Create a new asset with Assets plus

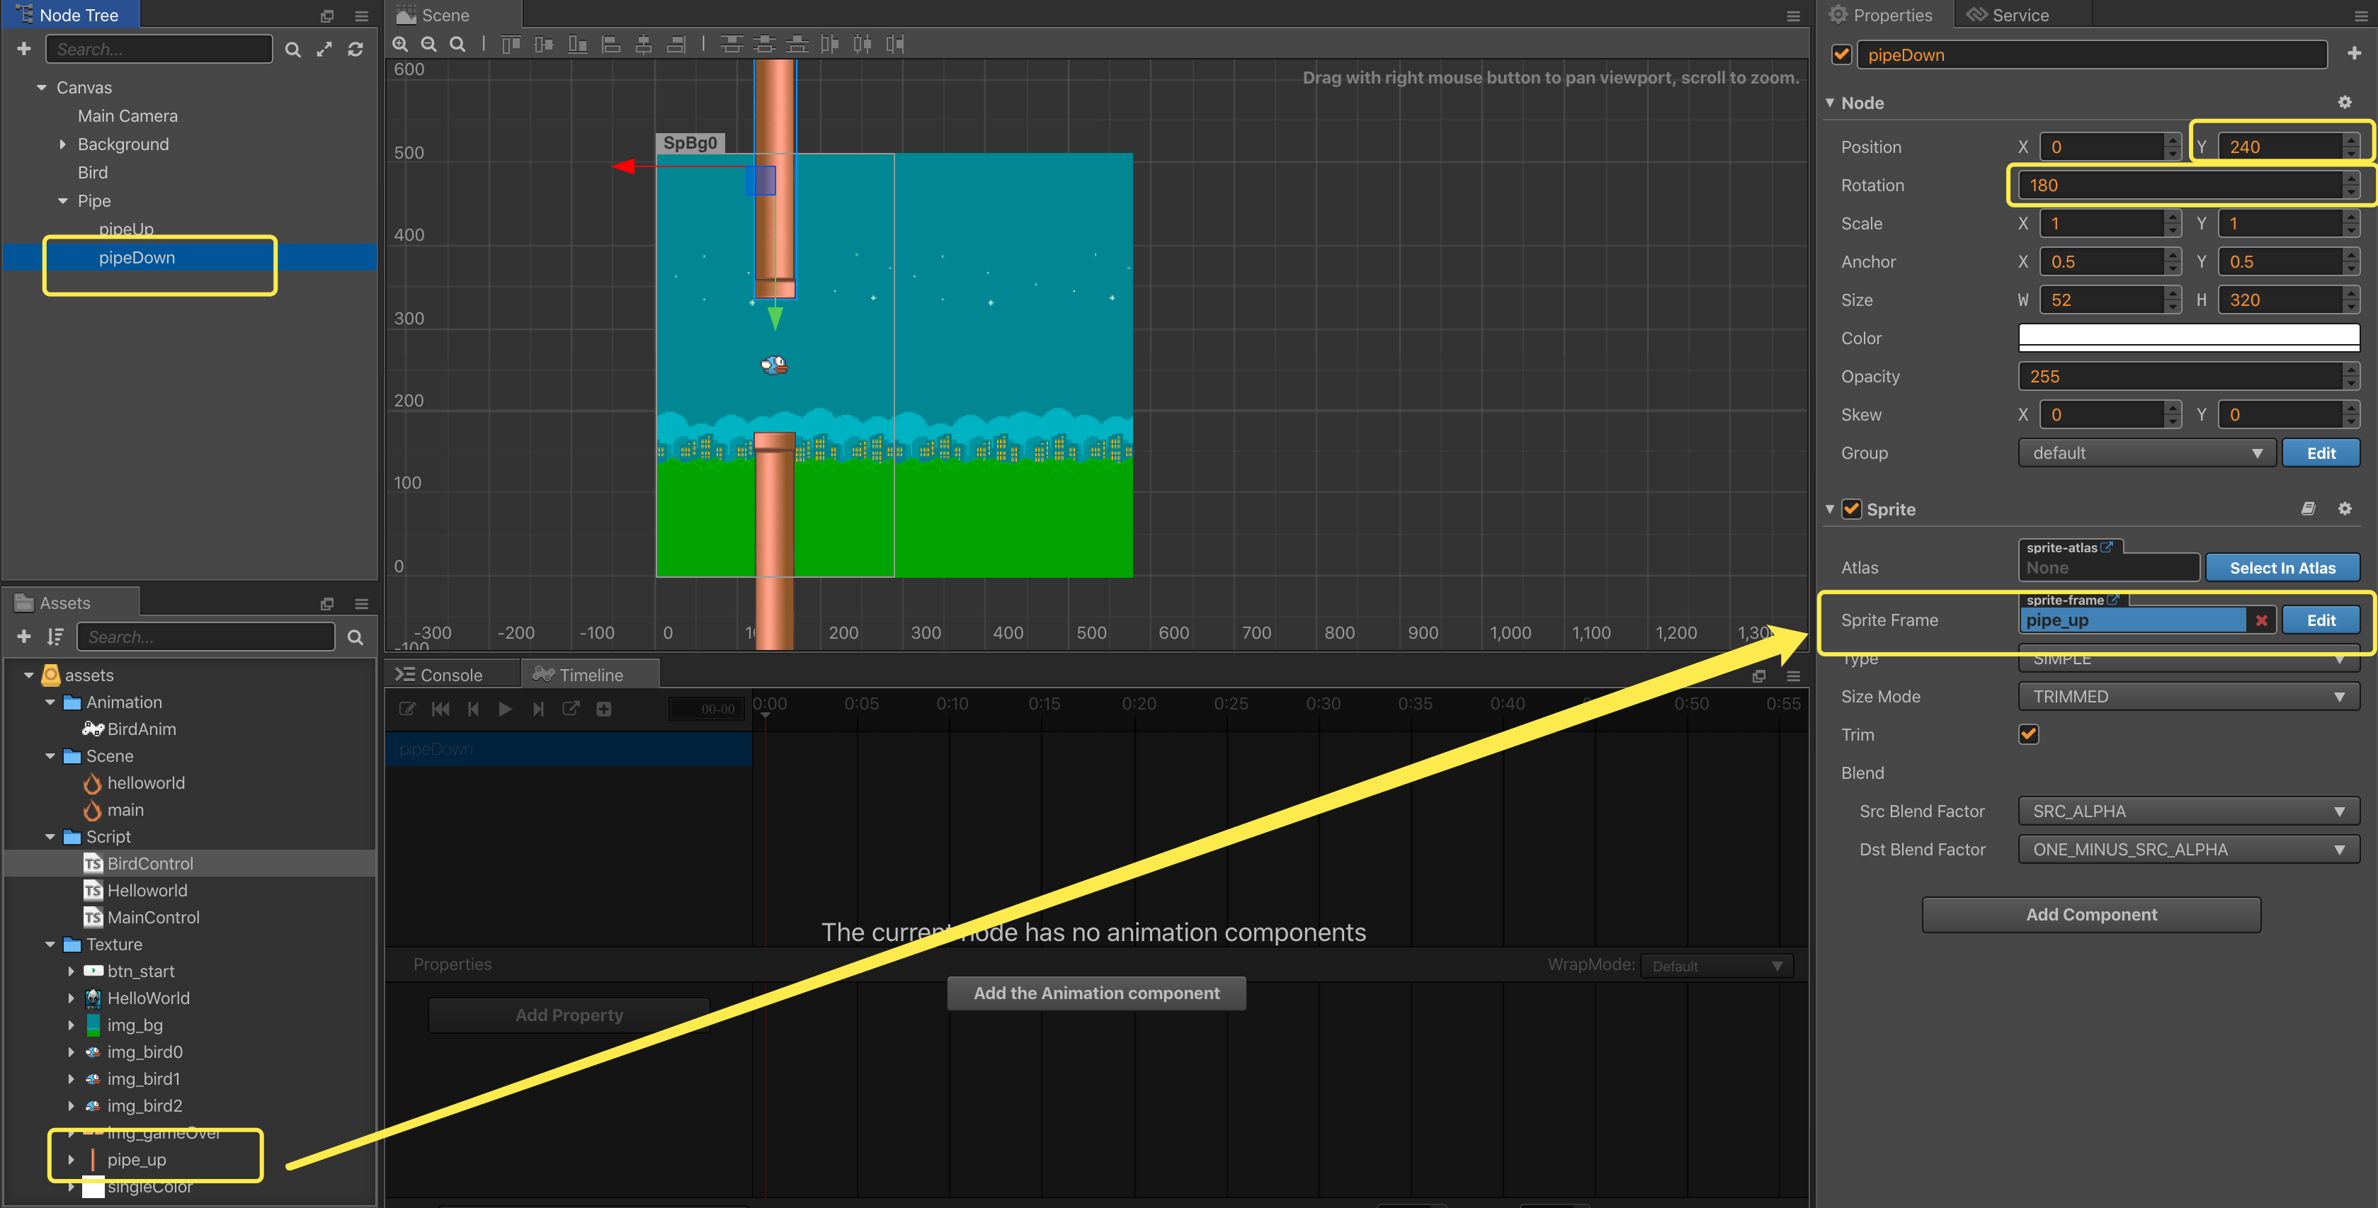pos(24,637)
